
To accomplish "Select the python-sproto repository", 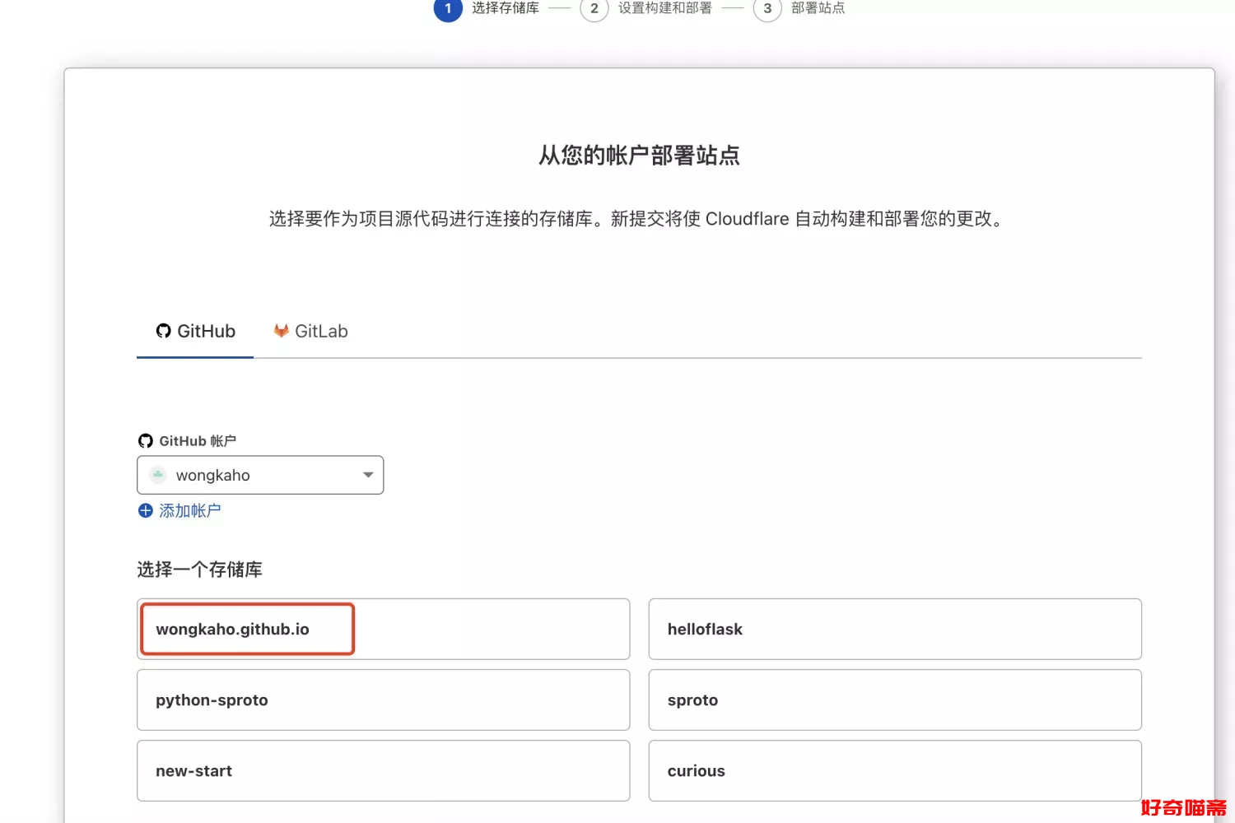I will coord(383,700).
